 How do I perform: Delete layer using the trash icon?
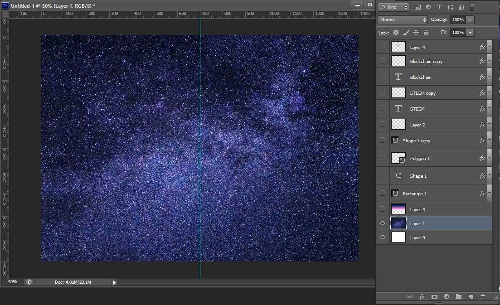483,297
